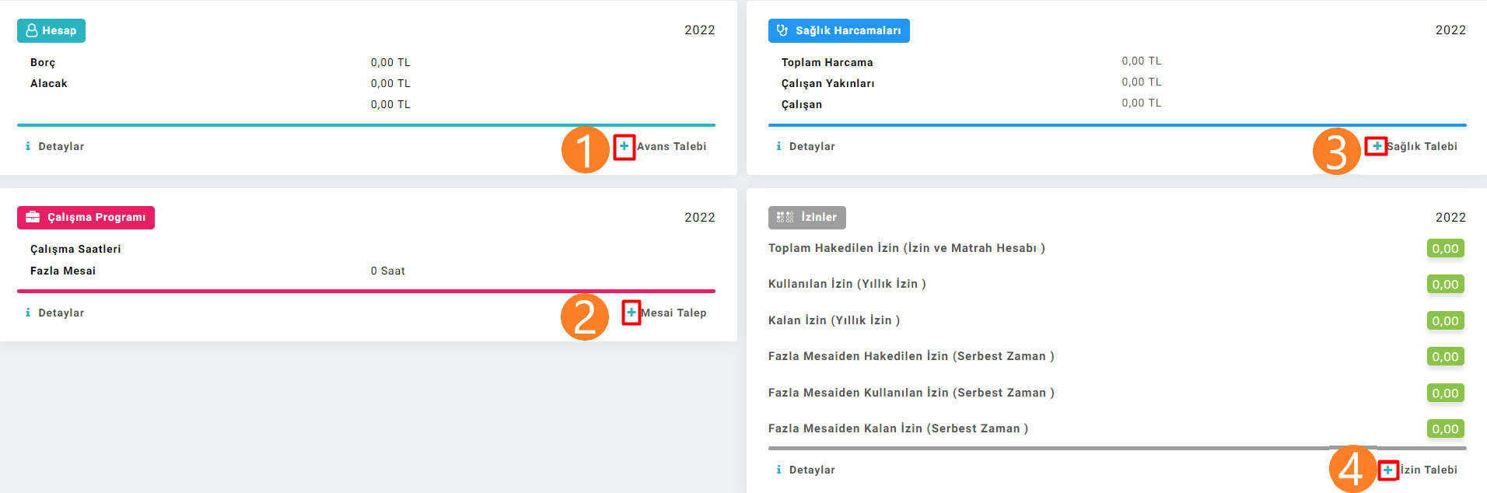Click the İzin Talebi request link

click(1429, 470)
